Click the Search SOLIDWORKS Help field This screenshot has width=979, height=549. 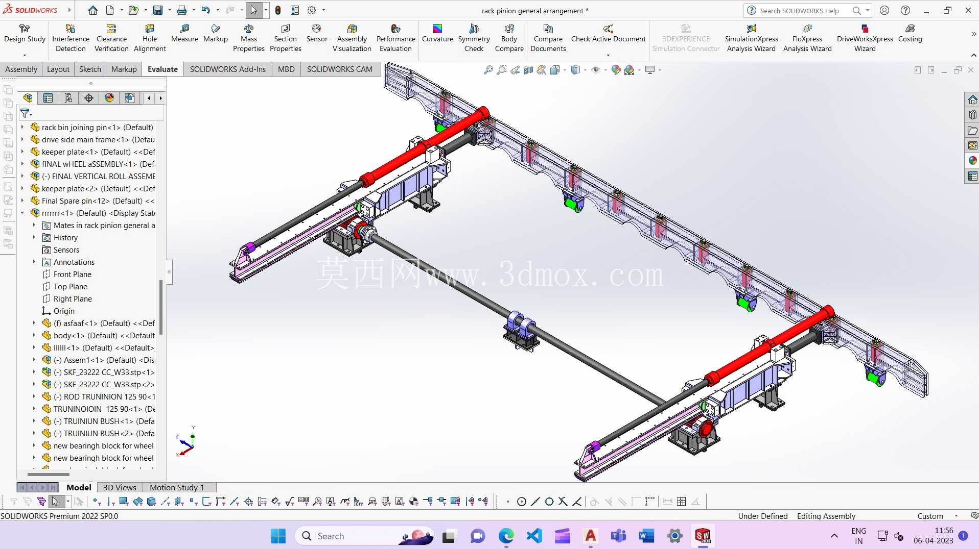799,10
